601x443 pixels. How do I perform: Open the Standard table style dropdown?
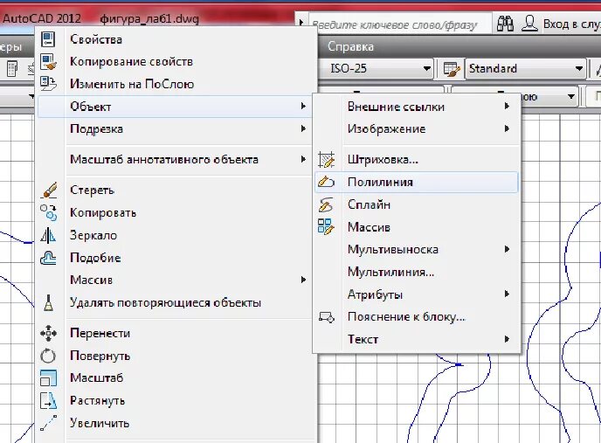point(579,69)
